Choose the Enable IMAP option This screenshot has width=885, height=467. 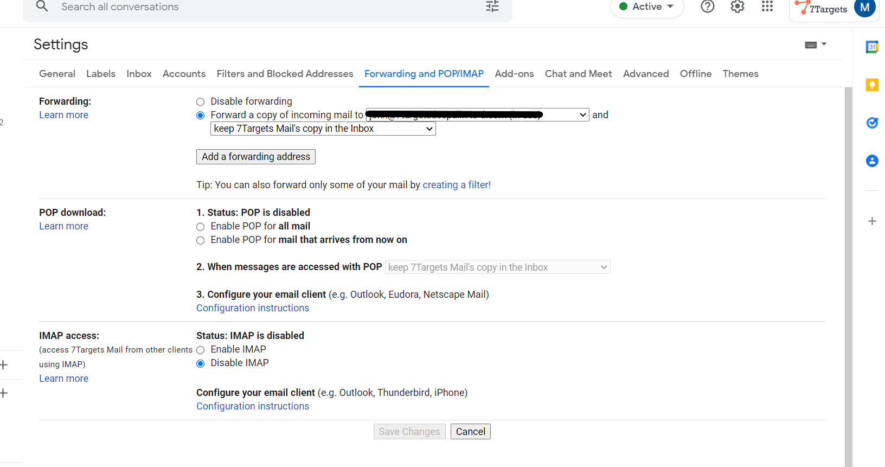tap(201, 350)
